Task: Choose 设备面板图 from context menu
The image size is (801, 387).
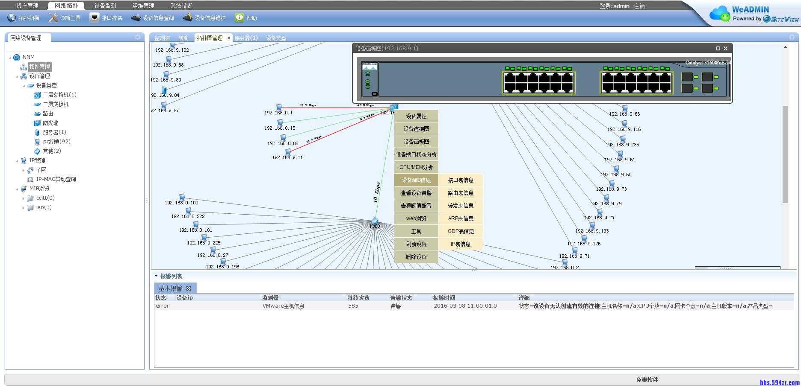Action: [416, 142]
